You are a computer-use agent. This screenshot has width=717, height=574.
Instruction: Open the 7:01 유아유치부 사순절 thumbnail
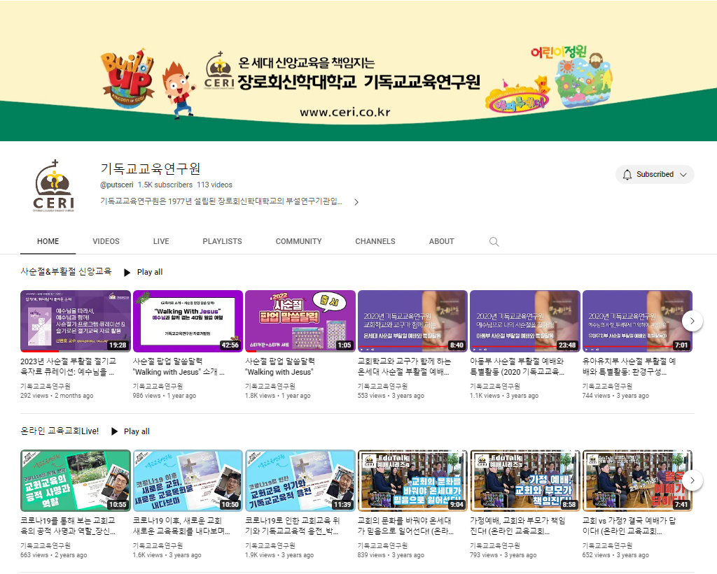[637, 321]
